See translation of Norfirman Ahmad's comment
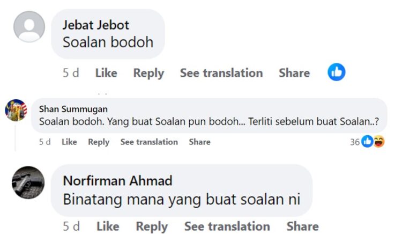Viewport: 402px width, 234px height. 227,226
